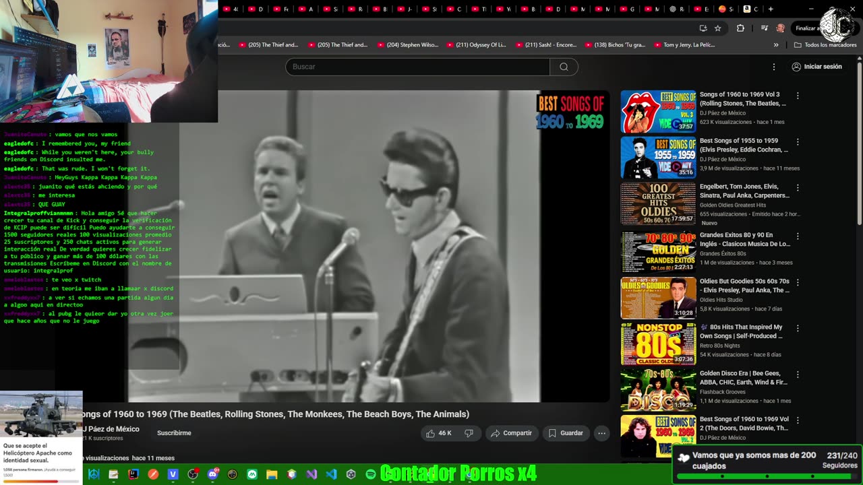Dislike the current video
863x485 pixels.
469,433
